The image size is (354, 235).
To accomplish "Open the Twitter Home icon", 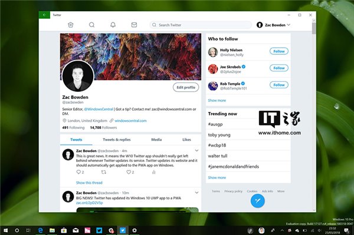I will [x=70, y=25].
